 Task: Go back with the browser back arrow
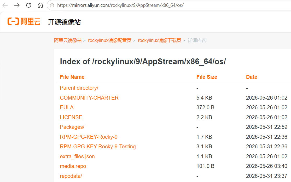(5, 5)
